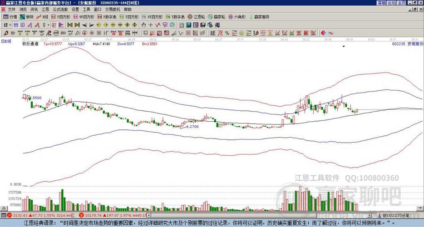Open the 交易委托 menu

coord(113,10)
